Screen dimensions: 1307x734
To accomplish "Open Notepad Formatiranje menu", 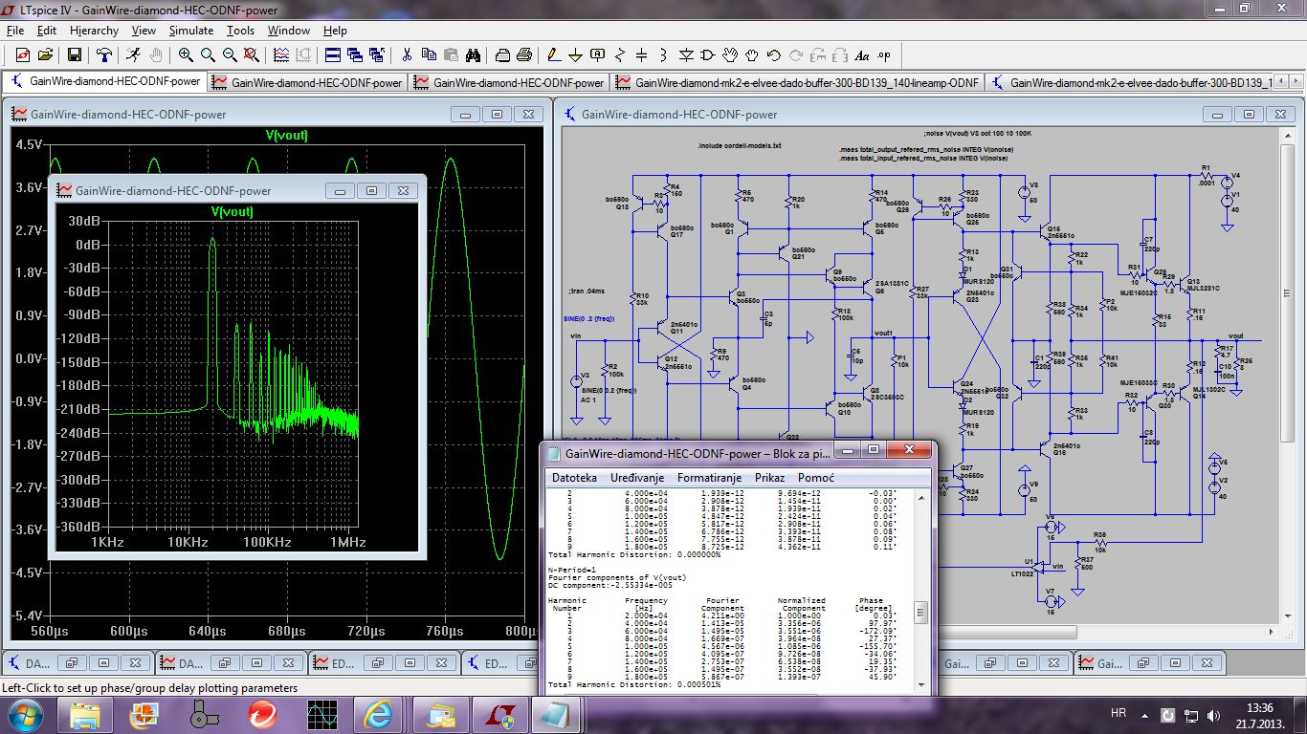I will pyautogui.click(x=709, y=477).
